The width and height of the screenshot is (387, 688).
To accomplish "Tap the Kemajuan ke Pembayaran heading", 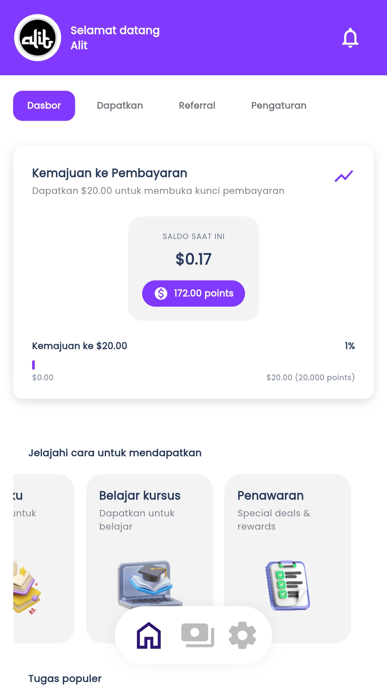I will 110,173.
